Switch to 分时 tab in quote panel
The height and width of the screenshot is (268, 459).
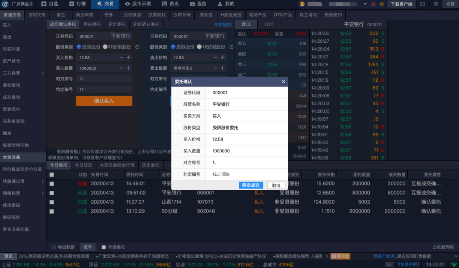tap(268, 24)
